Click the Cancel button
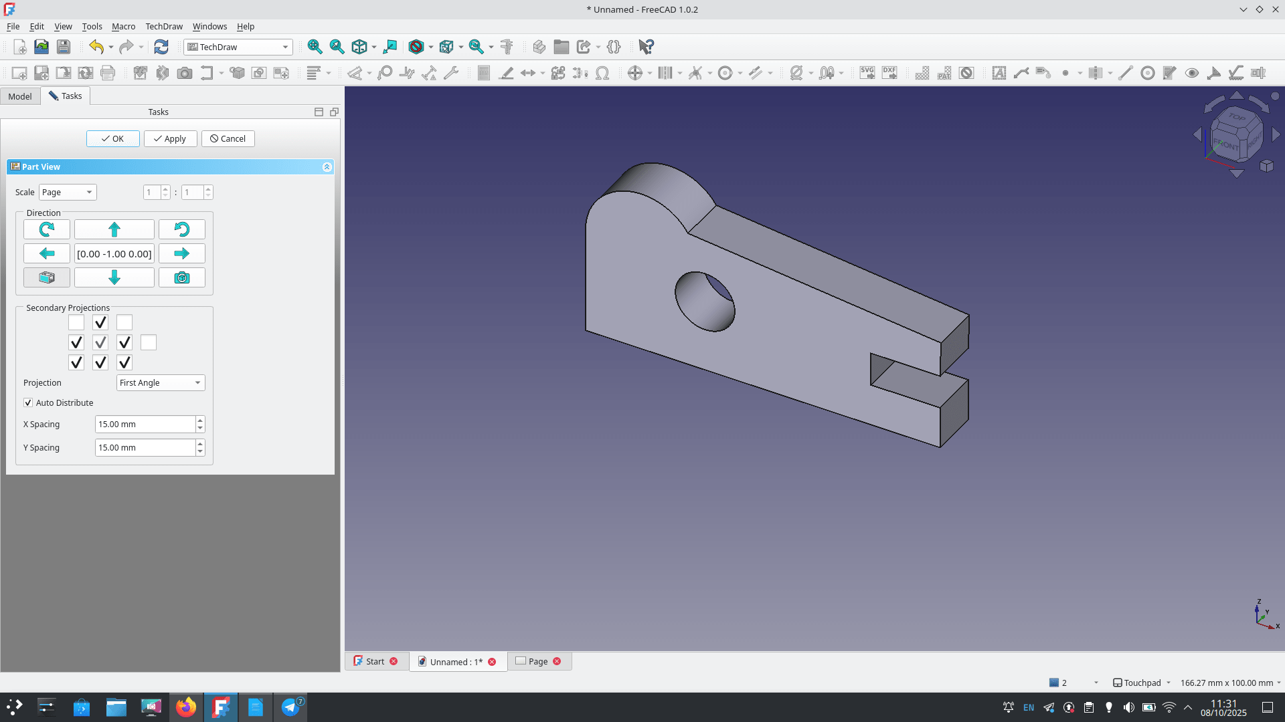This screenshot has width=1285, height=722. 228,138
